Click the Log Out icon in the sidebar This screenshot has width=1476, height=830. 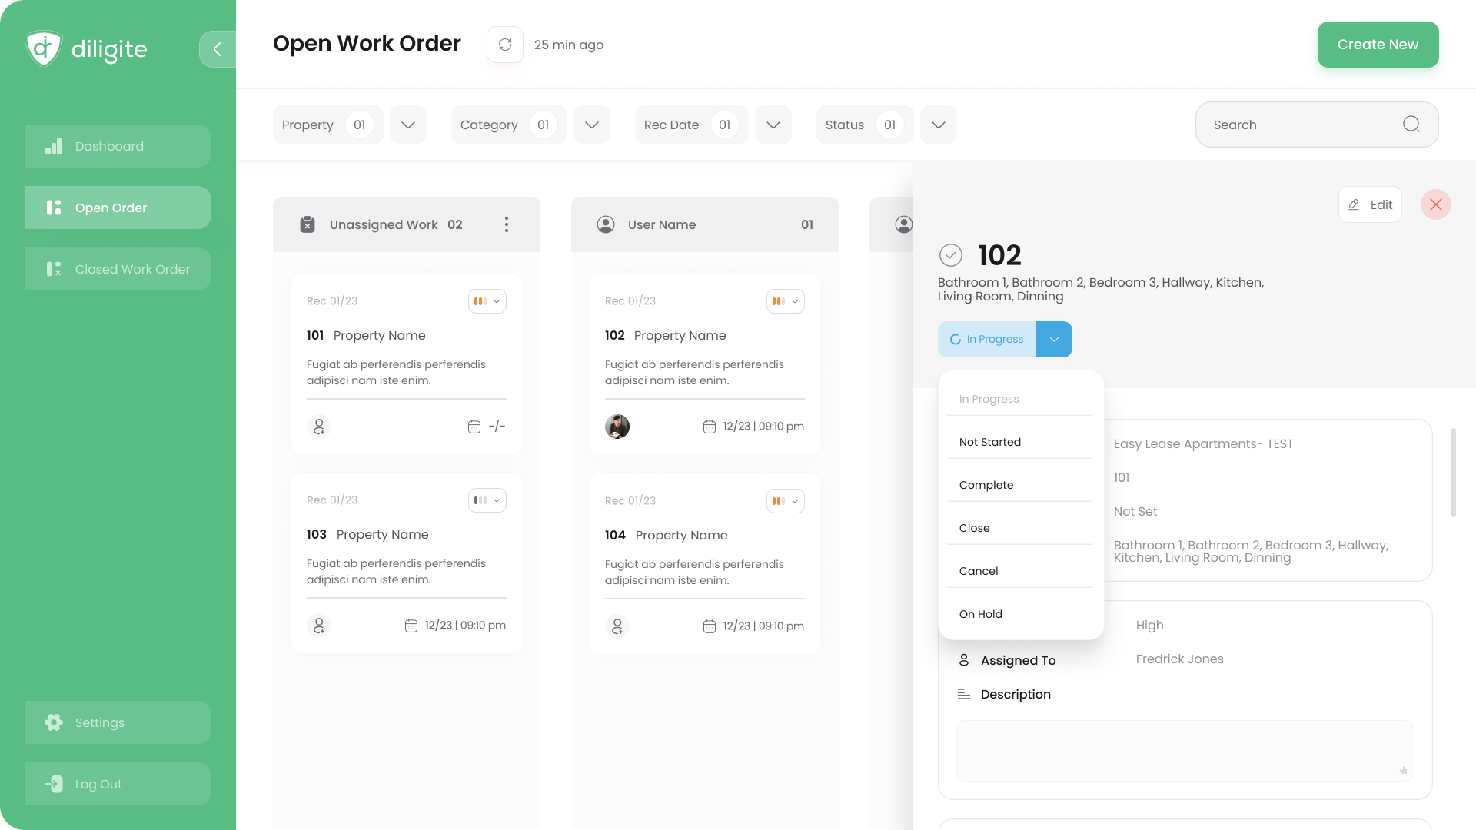[x=53, y=784]
